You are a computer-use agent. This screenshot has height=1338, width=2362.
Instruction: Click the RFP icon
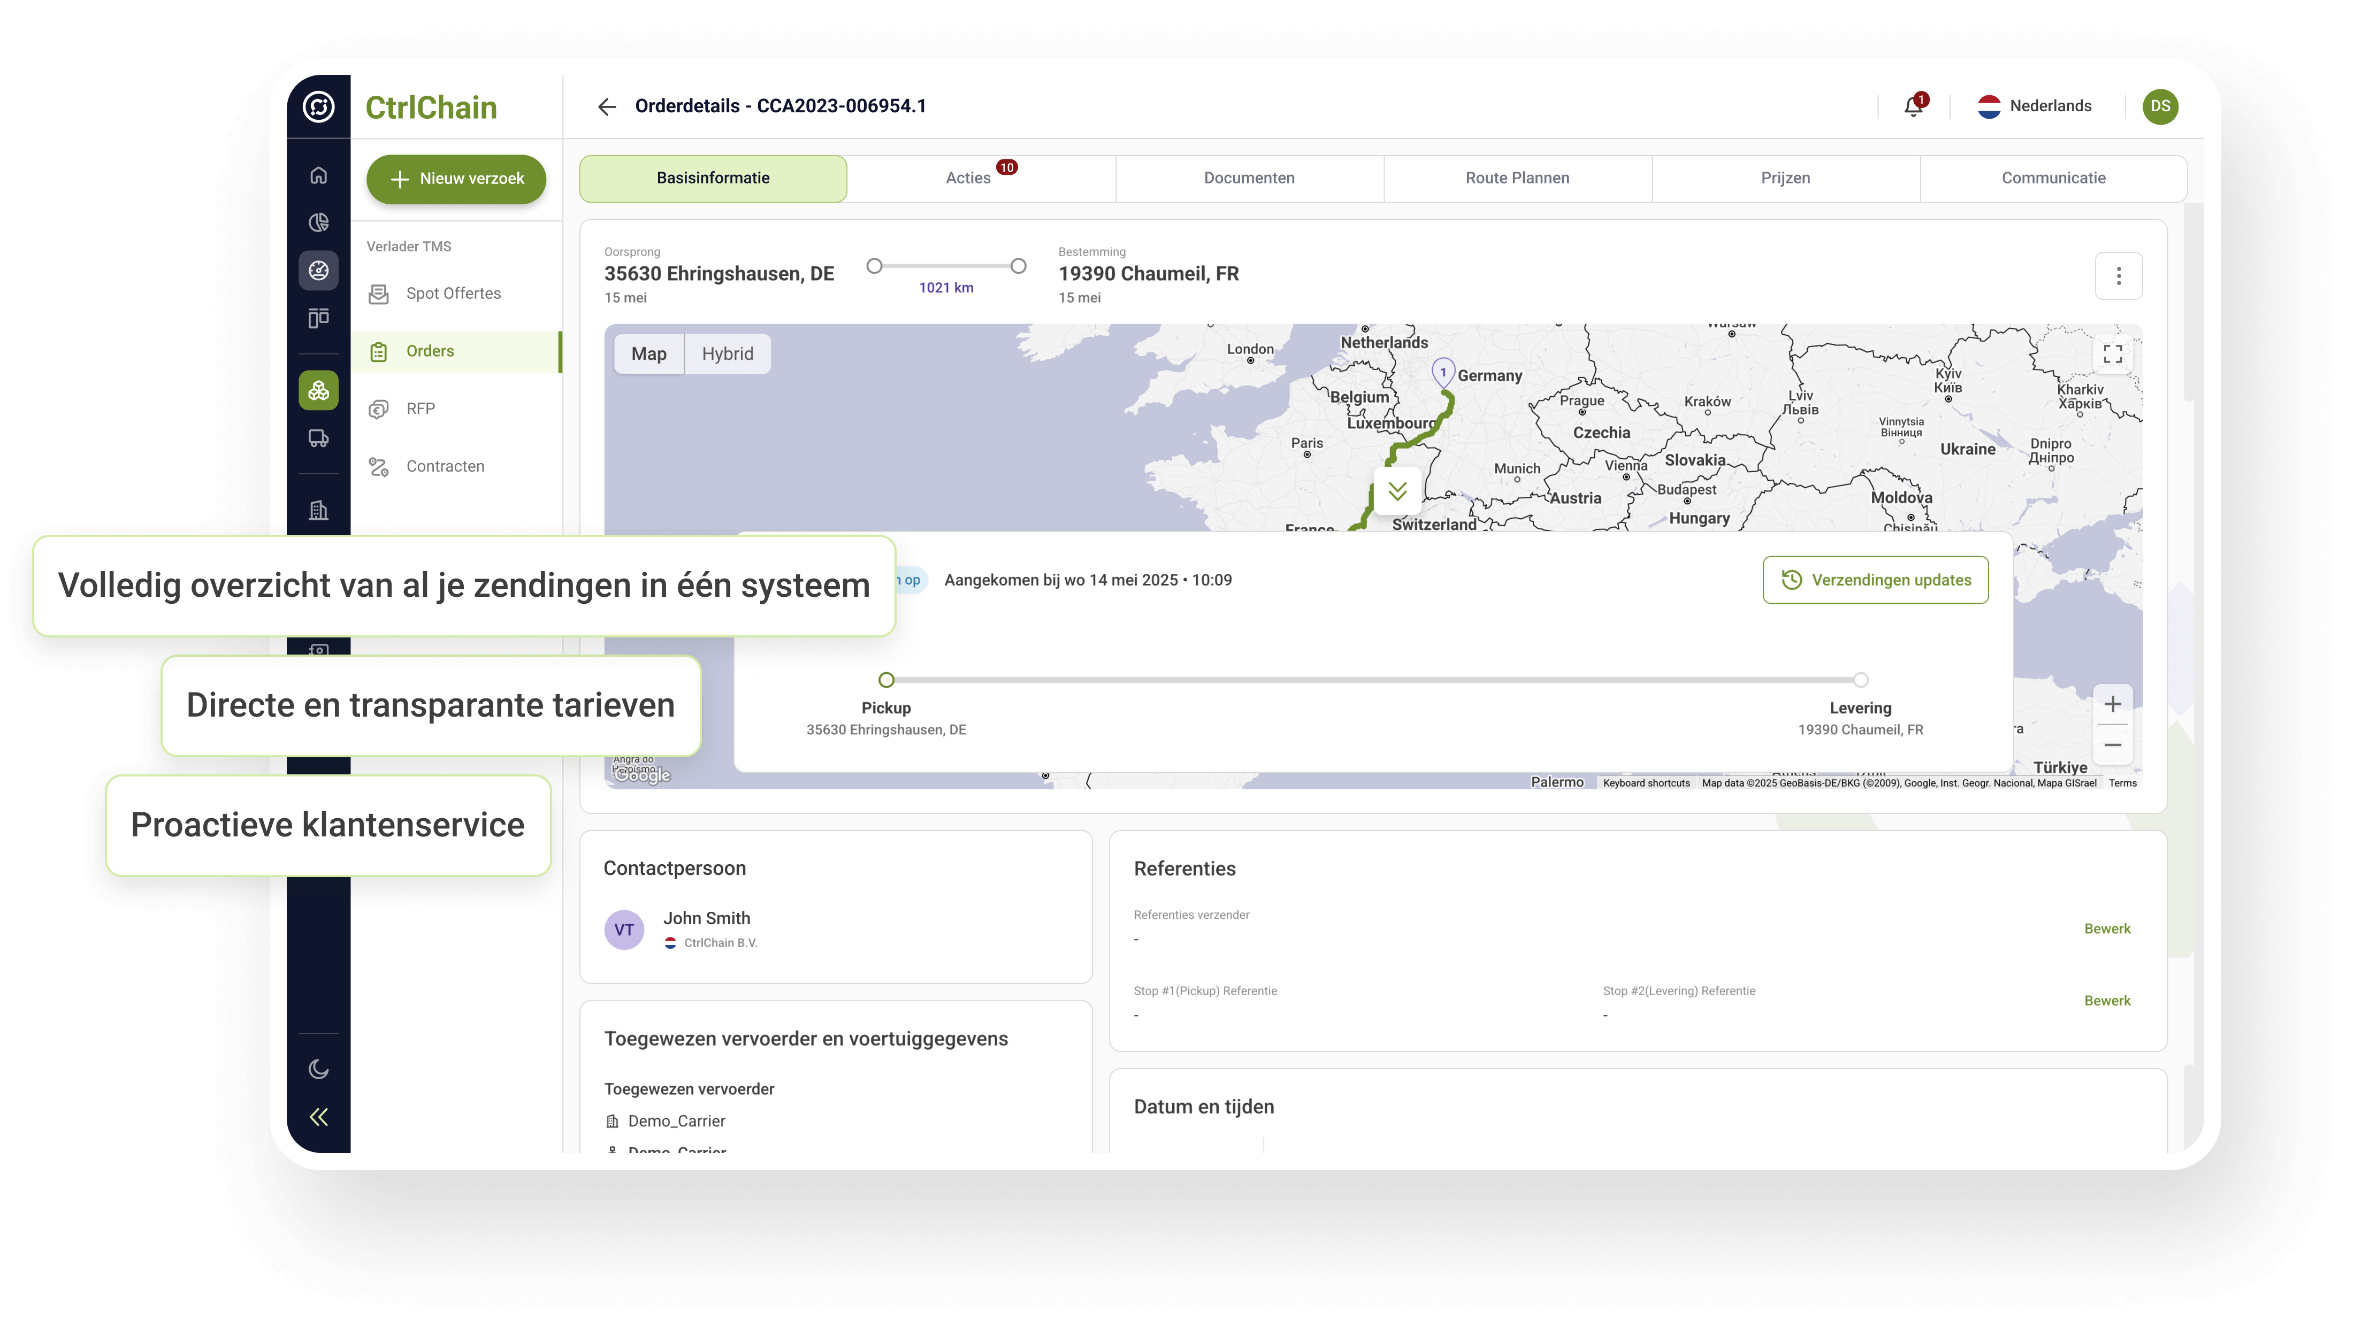(379, 409)
